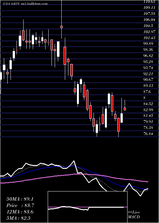
Task: Click the 95.28 price axis label
Action: pyautogui.click(x=149, y=62)
